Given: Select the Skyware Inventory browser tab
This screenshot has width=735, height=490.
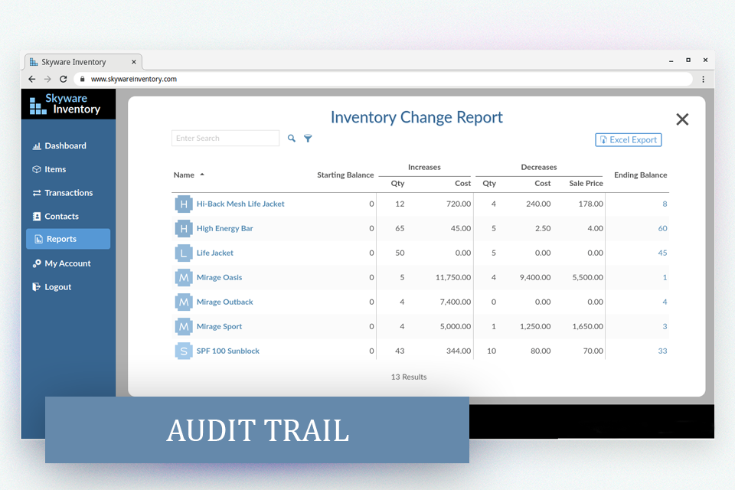Looking at the screenshot, I should [x=83, y=62].
